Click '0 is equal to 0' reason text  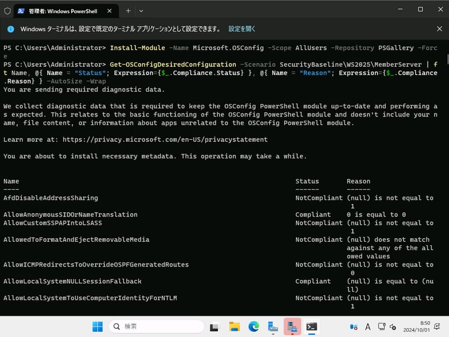(376, 215)
